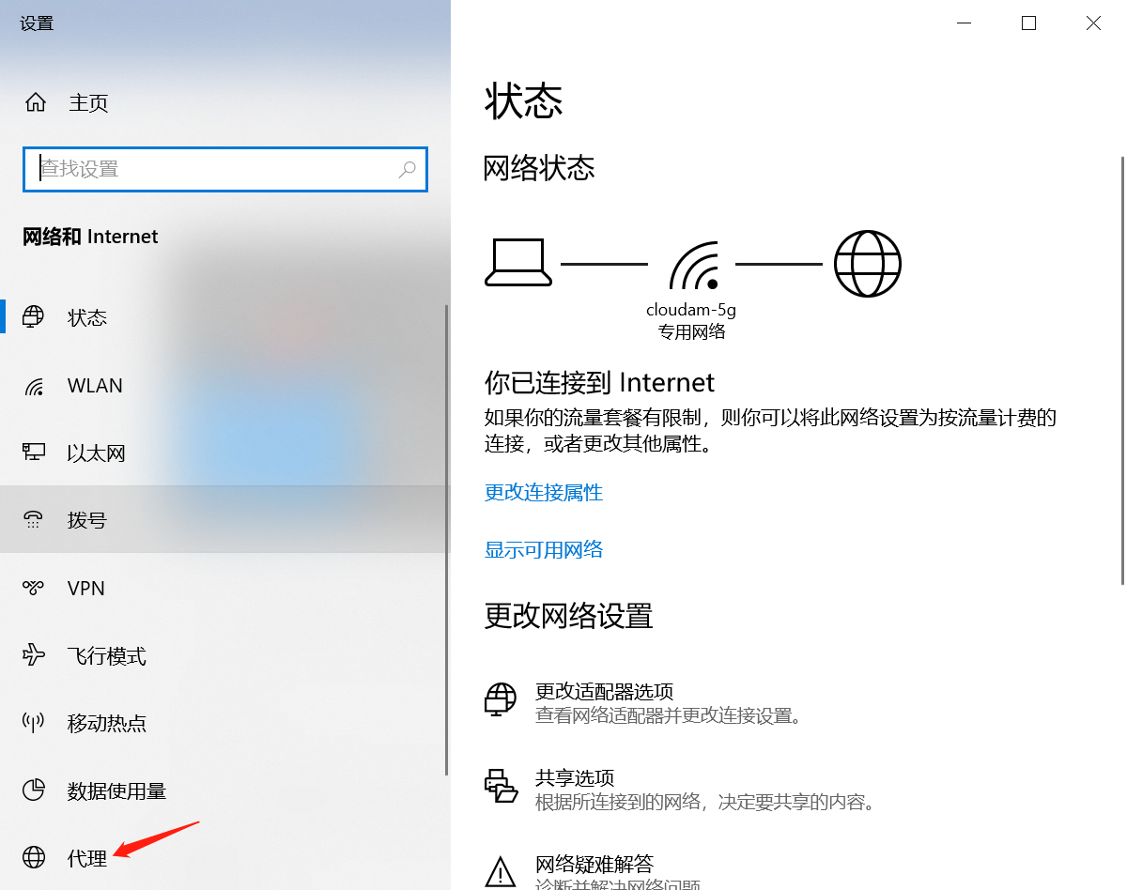The width and height of the screenshot is (1127, 890).
Task: Click the VPN icon
Action: 34,588
